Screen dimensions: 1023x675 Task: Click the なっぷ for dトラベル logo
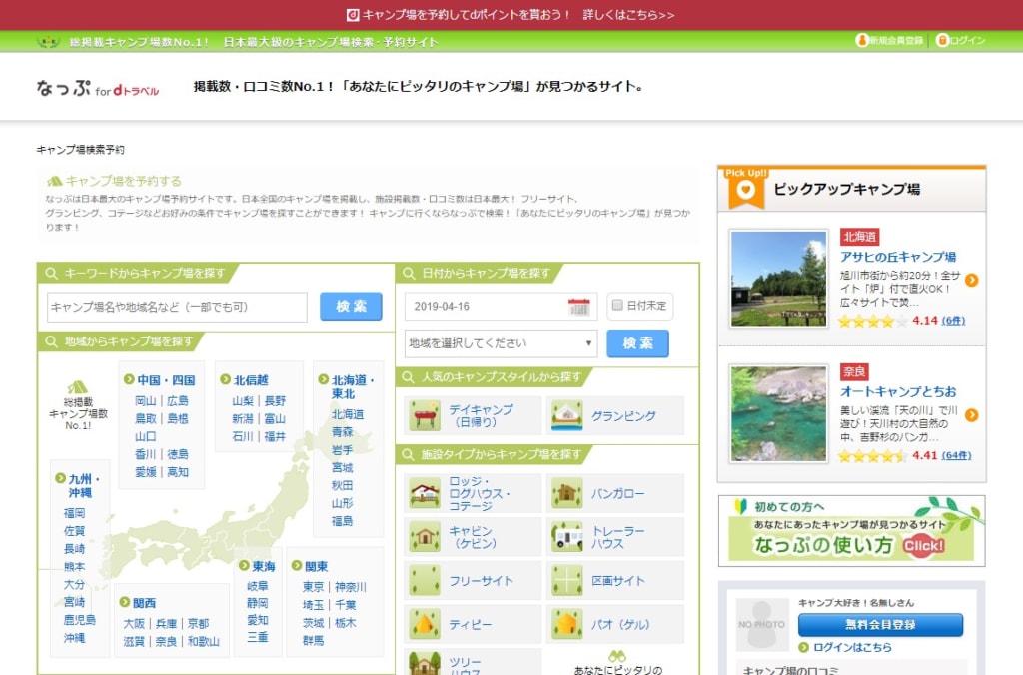[98, 88]
